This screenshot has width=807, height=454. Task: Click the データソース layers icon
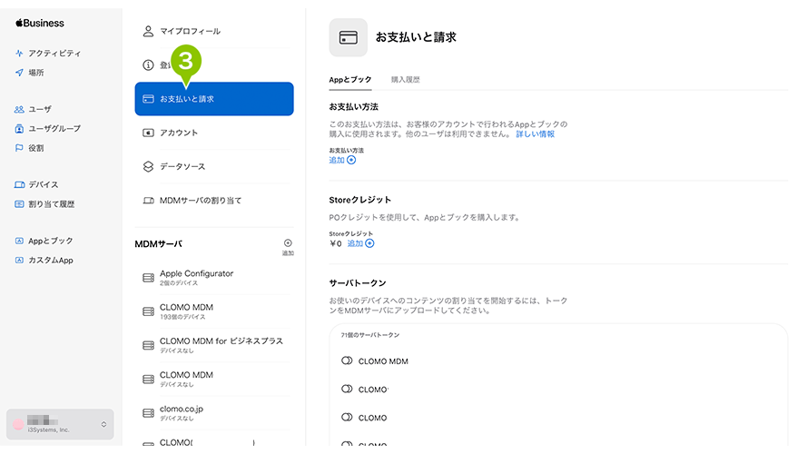[148, 167]
